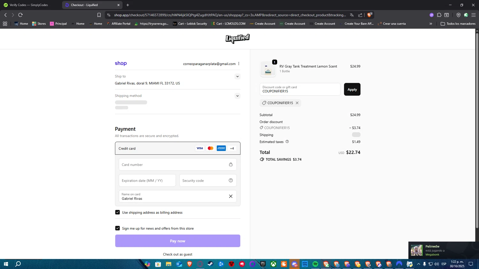The width and height of the screenshot is (479, 269).
Task: Open the site settings icon in address bar
Action: click(109, 15)
